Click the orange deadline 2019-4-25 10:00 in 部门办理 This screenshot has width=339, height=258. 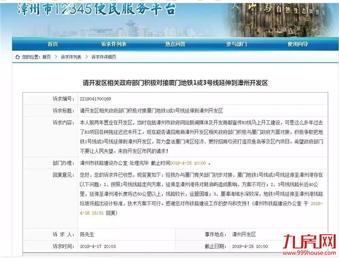[x=188, y=163]
